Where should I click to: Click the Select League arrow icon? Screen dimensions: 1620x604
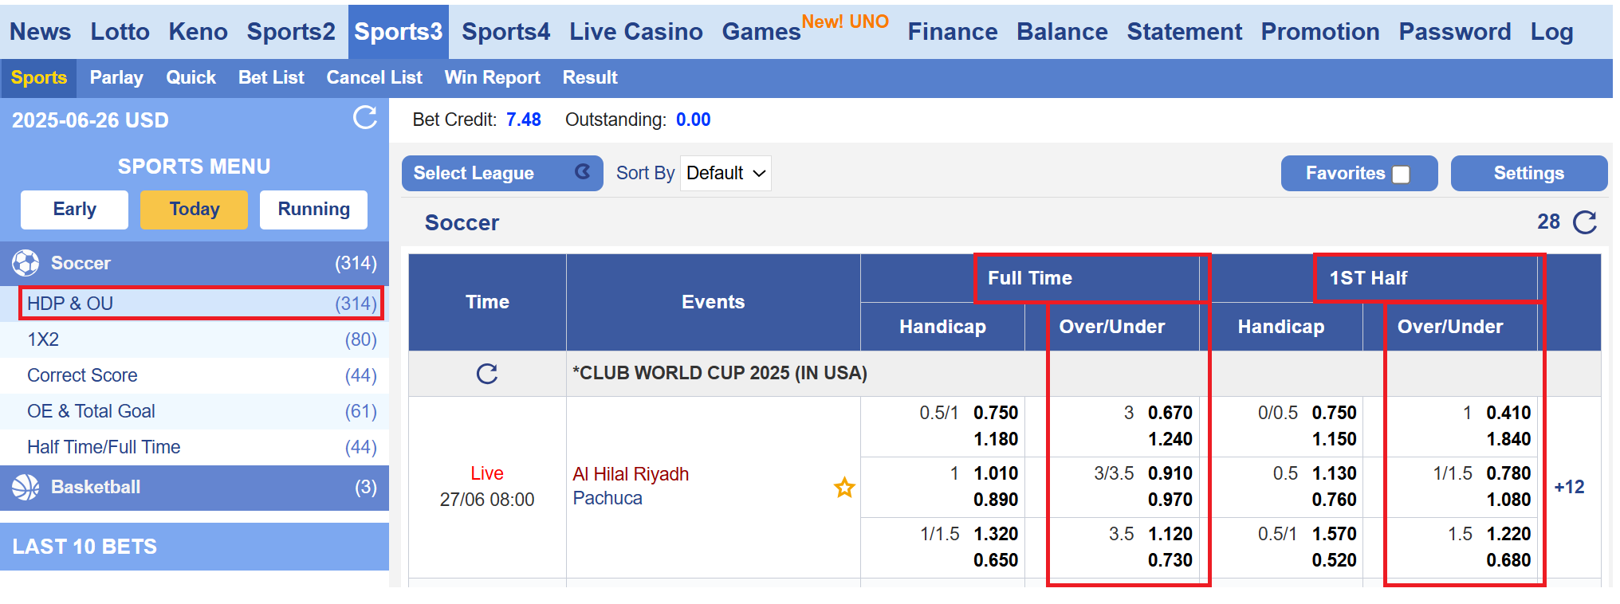pos(583,172)
